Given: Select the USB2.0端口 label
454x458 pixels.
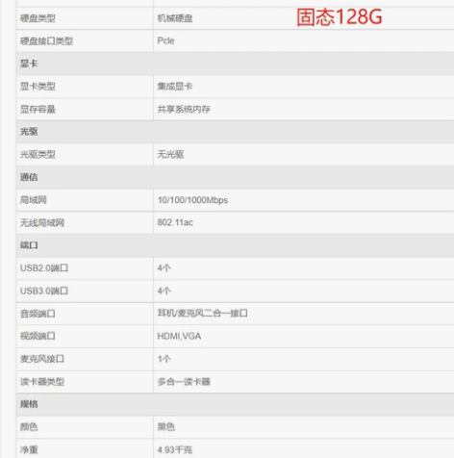Looking at the screenshot, I should 44,268.
